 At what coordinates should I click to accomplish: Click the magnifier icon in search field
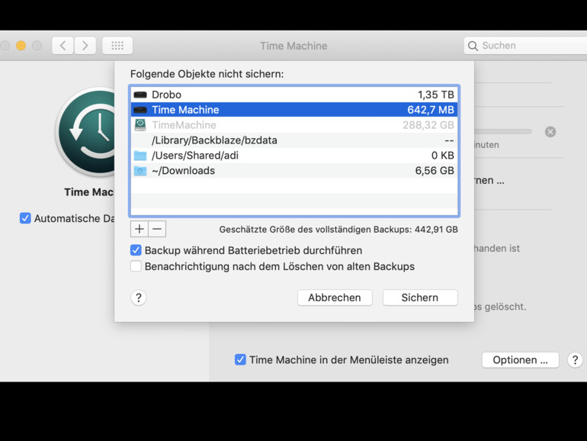pyautogui.click(x=473, y=46)
